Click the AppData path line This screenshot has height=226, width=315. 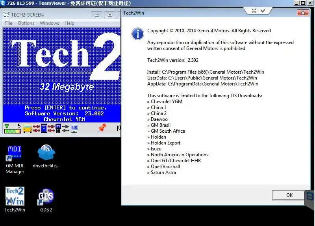202,84
